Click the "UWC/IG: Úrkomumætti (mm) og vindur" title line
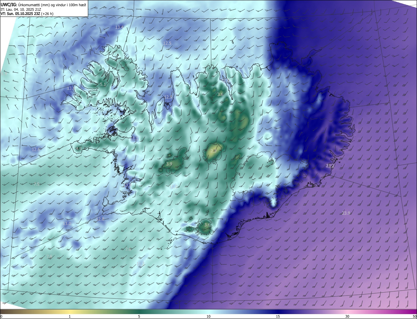The width and height of the screenshot is (417, 319). pyautogui.click(x=43, y=5)
